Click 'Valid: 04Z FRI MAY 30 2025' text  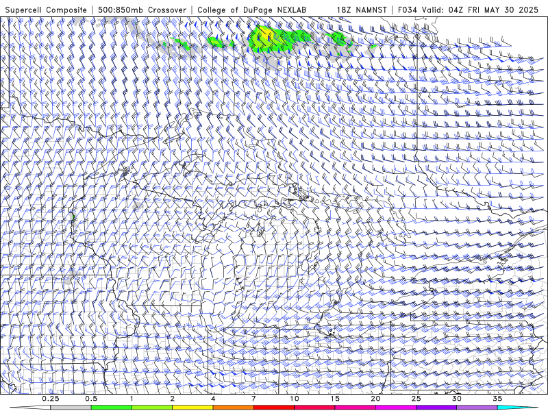480,10
